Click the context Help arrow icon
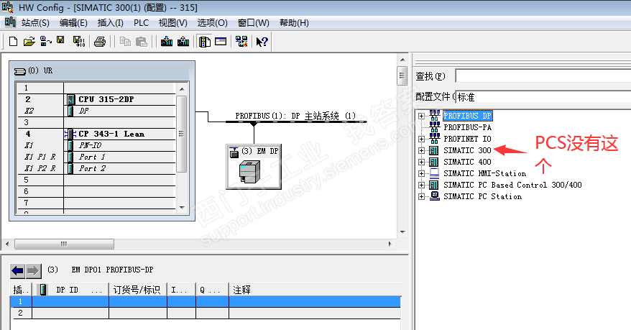 click(262, 42)
